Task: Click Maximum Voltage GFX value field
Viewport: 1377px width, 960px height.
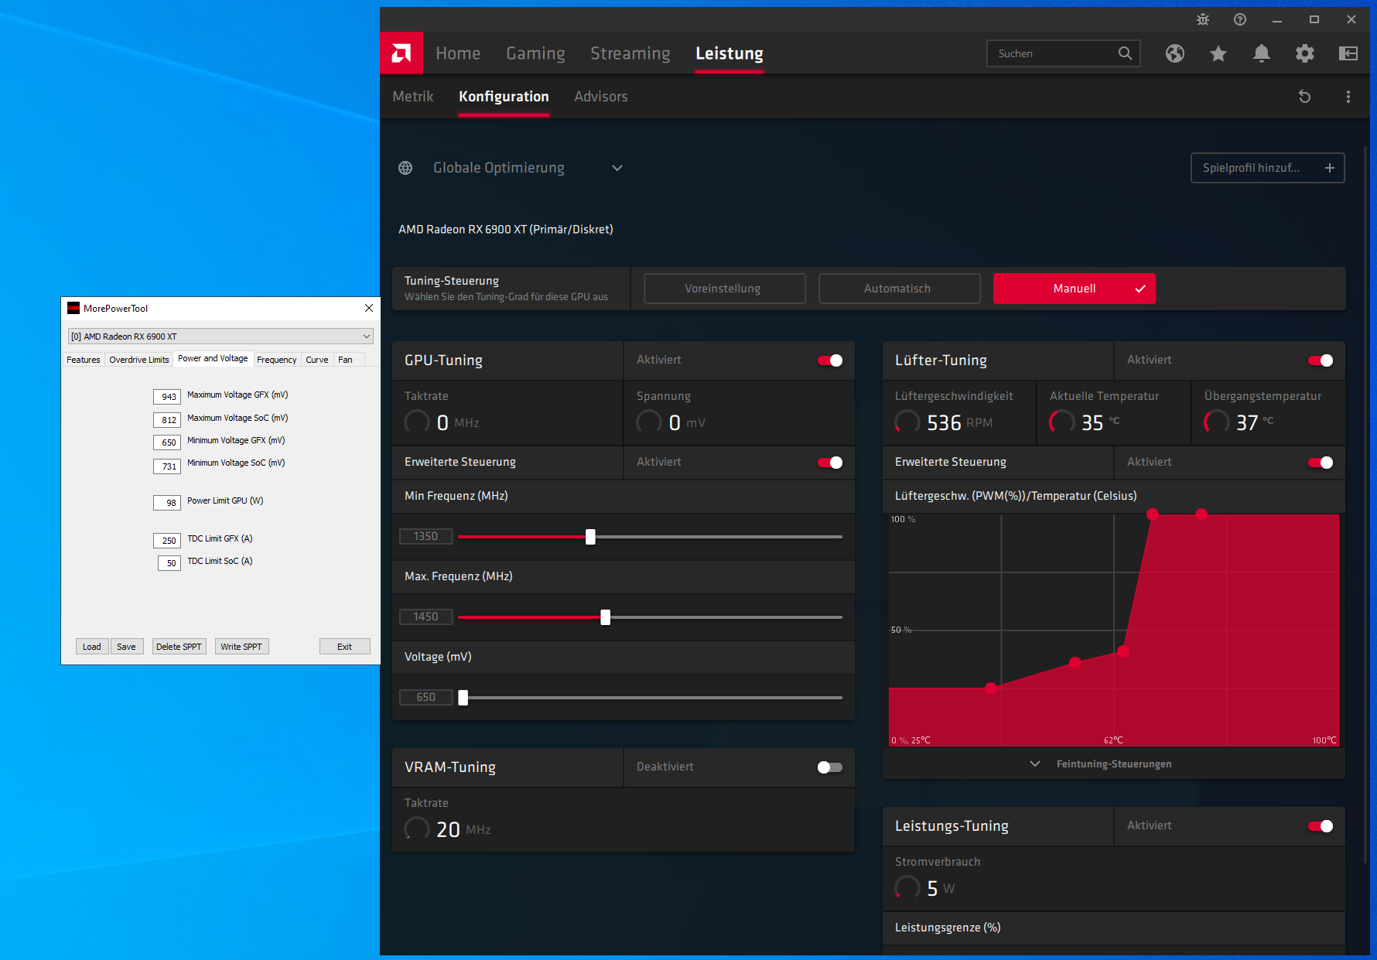Action: click(167, 397)
